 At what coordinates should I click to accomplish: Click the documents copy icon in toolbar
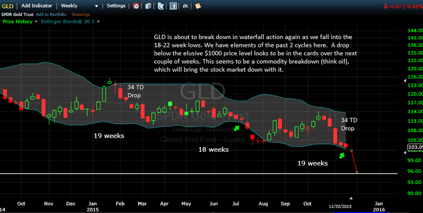pyautogui.click(x=149, y=6)
